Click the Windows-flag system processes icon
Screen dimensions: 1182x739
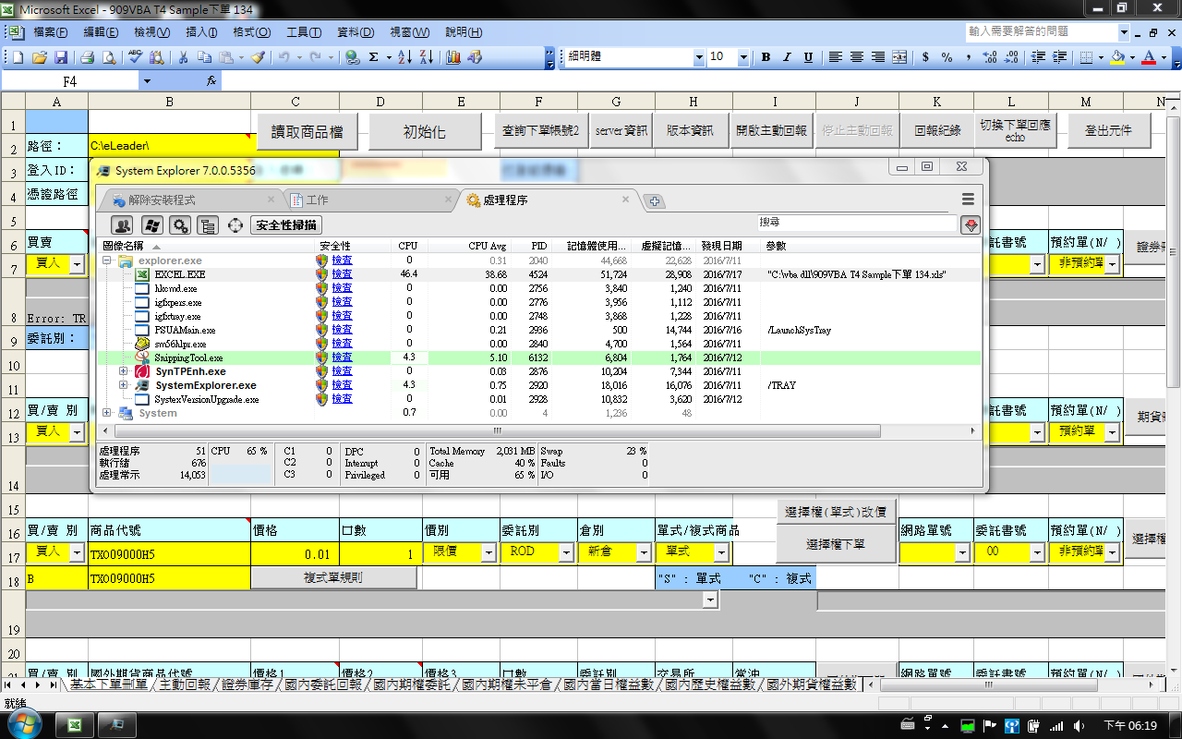[152, 224]
